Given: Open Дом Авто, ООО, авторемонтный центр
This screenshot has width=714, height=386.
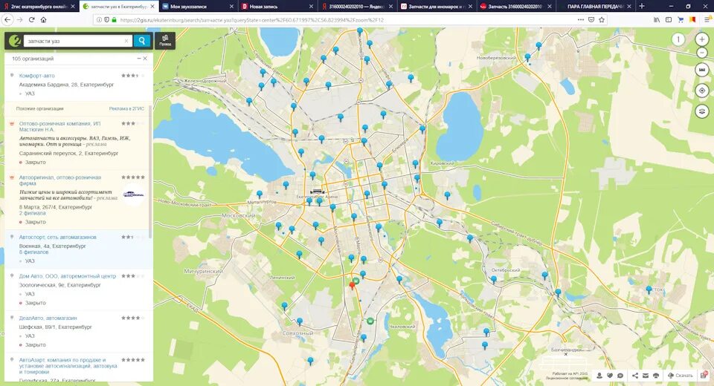Looking at the screenshot, I should point(68,276).
